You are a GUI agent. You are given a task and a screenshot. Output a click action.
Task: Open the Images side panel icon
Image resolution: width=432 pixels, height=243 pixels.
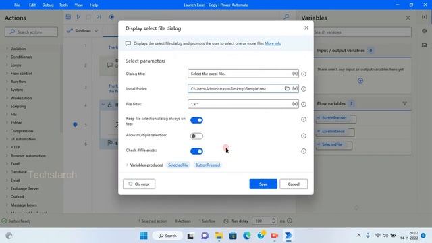425,45
